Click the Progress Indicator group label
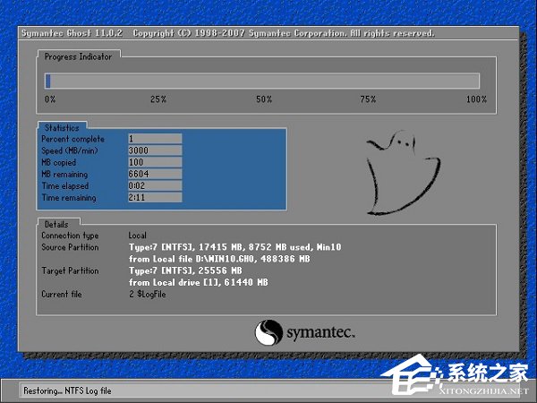This screenshot has height=403, width=537. (79, 56)
